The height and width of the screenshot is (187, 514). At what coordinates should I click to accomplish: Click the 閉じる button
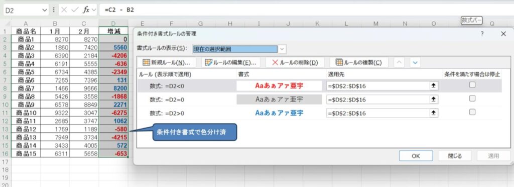[x=455, y=156]
